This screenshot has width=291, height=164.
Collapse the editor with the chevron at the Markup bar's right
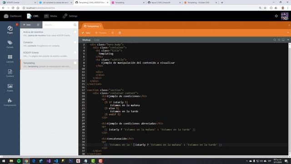tap(288, 40)
